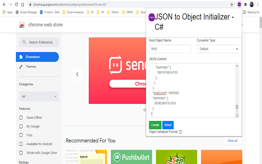Viewport: 262px width, 164px height.
Task: Enable Runs Offline checkbox
Action: click(x=21, y=118)
